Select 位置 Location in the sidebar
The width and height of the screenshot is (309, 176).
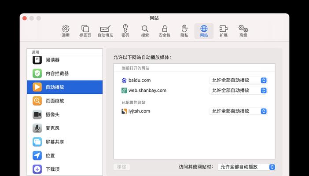click(65, 155)
